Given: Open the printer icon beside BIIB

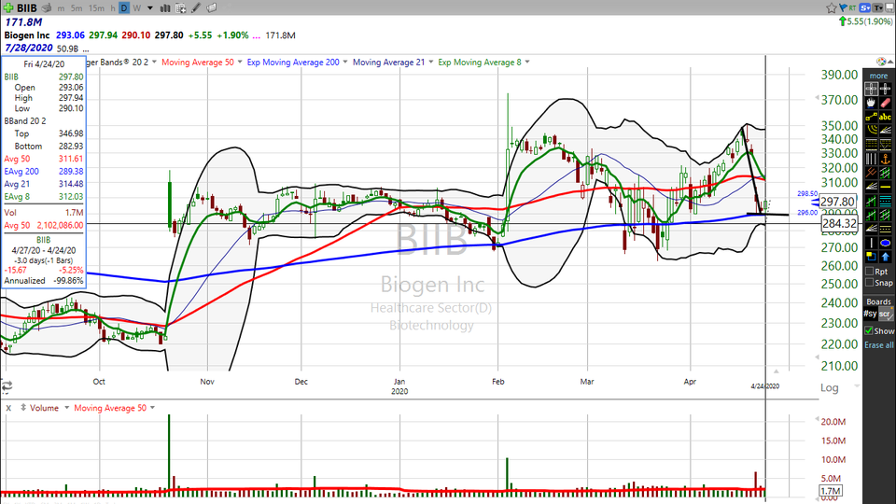Looking at the screenshot, I should click(47, 8).
